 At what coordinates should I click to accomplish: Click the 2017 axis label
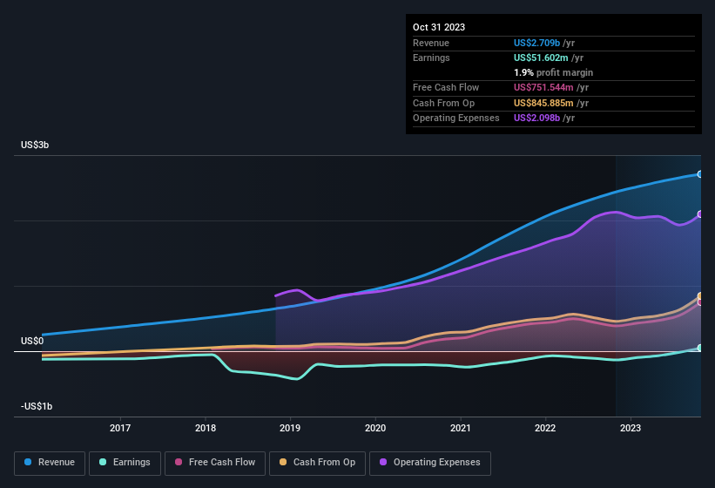[120, 428]
